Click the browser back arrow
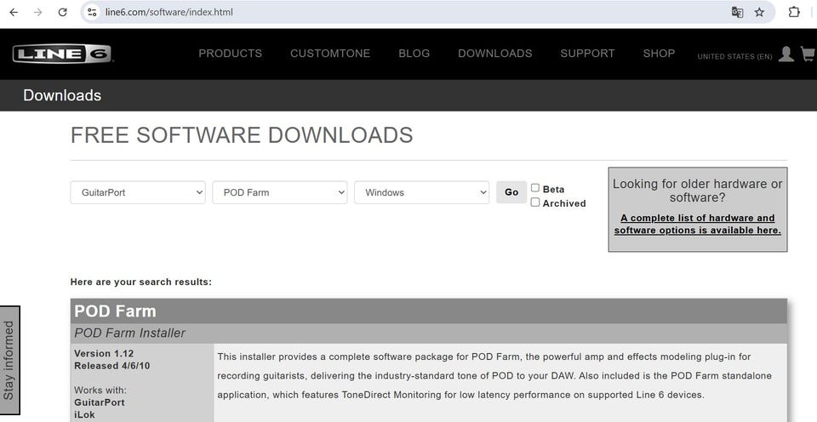This screenshot has width=817, height=422. [14, 12]
